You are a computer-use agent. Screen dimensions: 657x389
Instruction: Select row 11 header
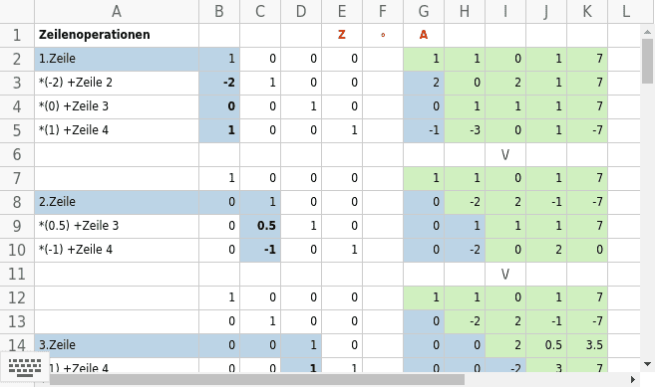(17, 274)
